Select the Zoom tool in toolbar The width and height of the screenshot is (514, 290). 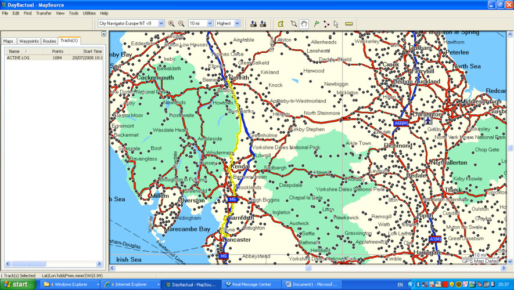(x=294, y=24)
